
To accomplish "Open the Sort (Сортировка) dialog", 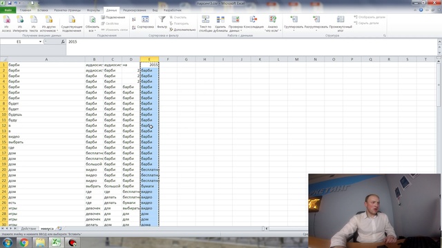I will (x=146, y=23).
